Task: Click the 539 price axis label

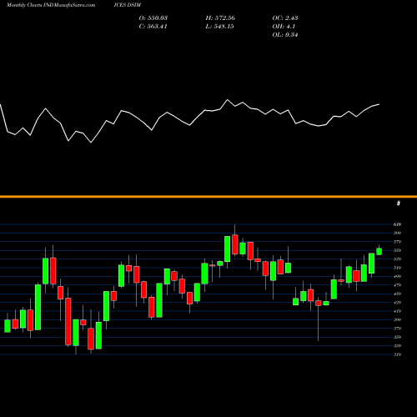Action: coord(397,259)
